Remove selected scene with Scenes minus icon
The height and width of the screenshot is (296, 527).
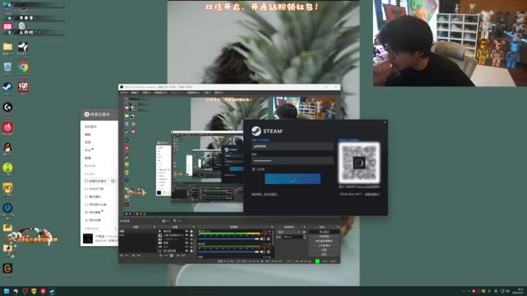click(x=127, y=256)
